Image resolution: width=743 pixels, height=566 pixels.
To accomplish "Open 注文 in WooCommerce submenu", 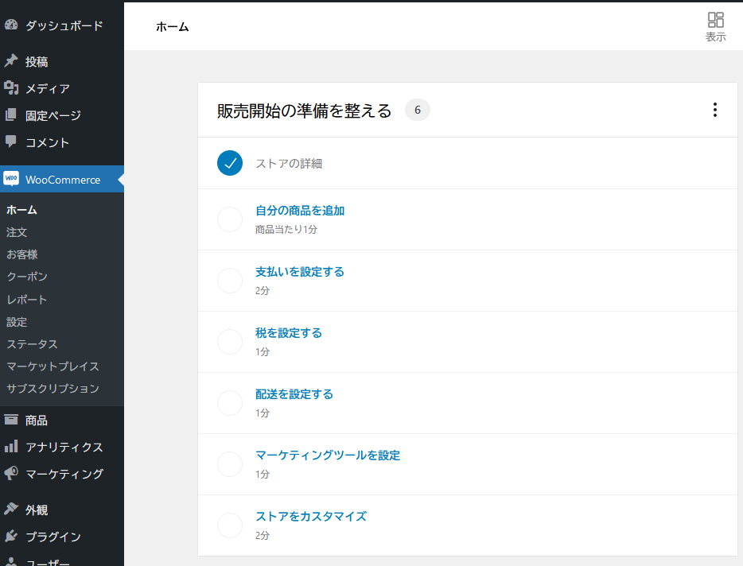I will (17, 232).
